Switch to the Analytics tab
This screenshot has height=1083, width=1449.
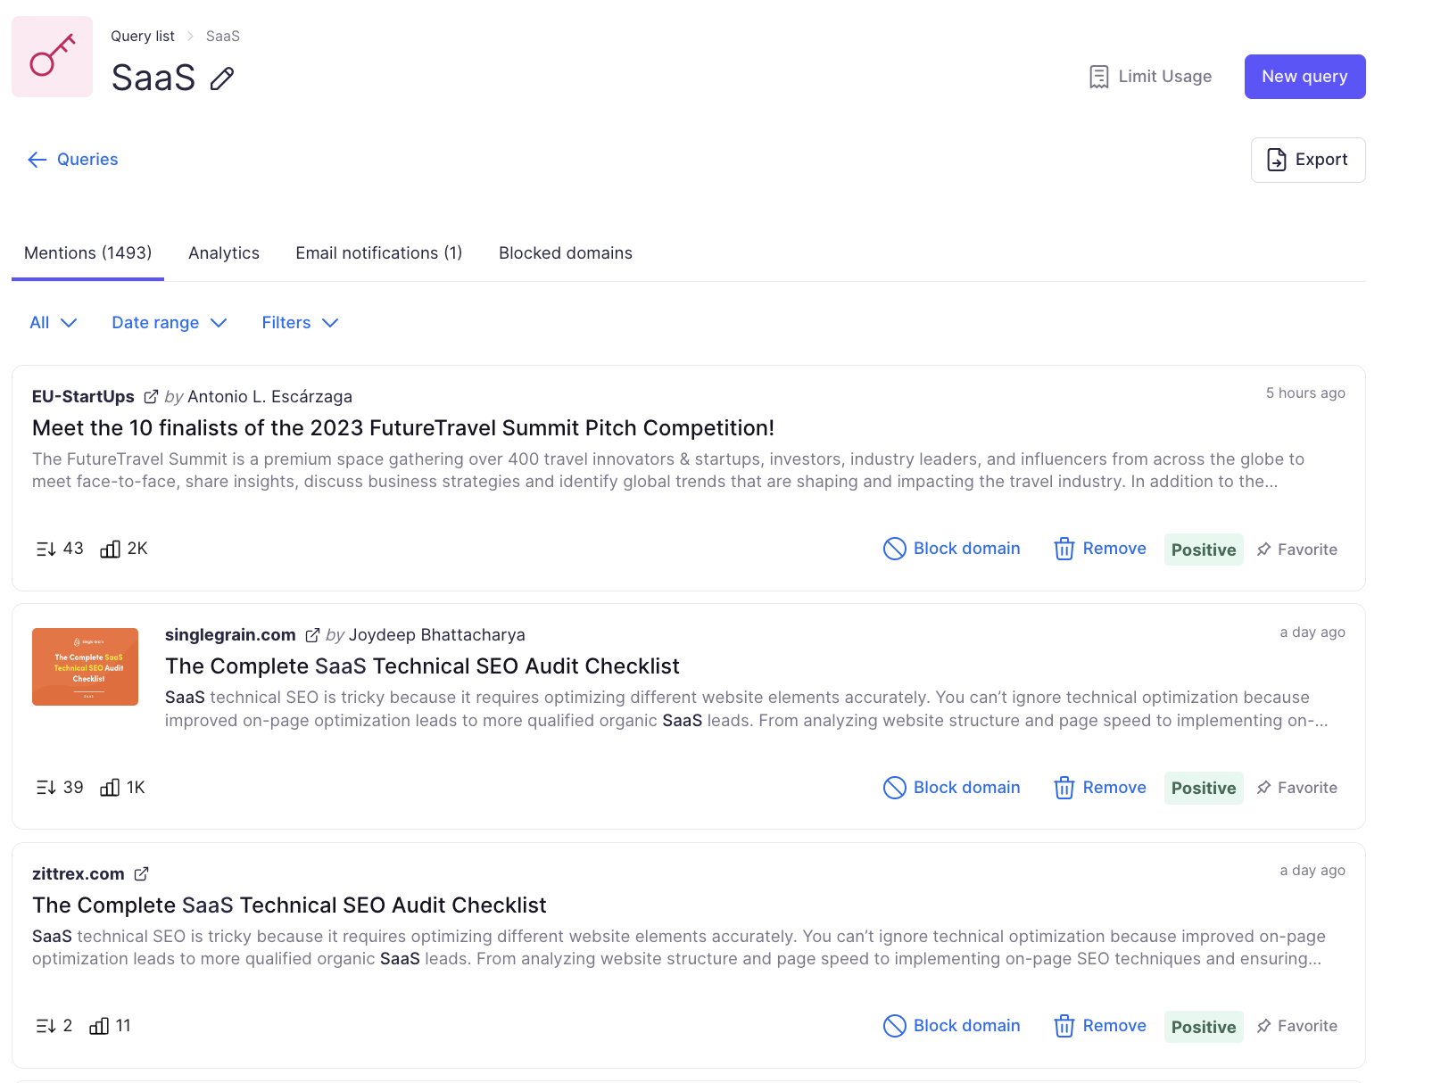(x=224, y=253)
